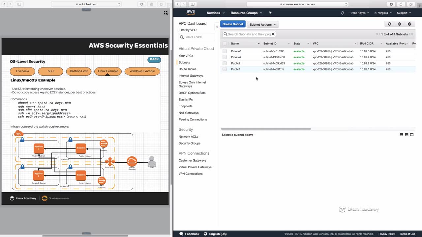
Task: Open Route Tables in VPC sidebar
Action: pyautogui.click(x=187, y=69)
